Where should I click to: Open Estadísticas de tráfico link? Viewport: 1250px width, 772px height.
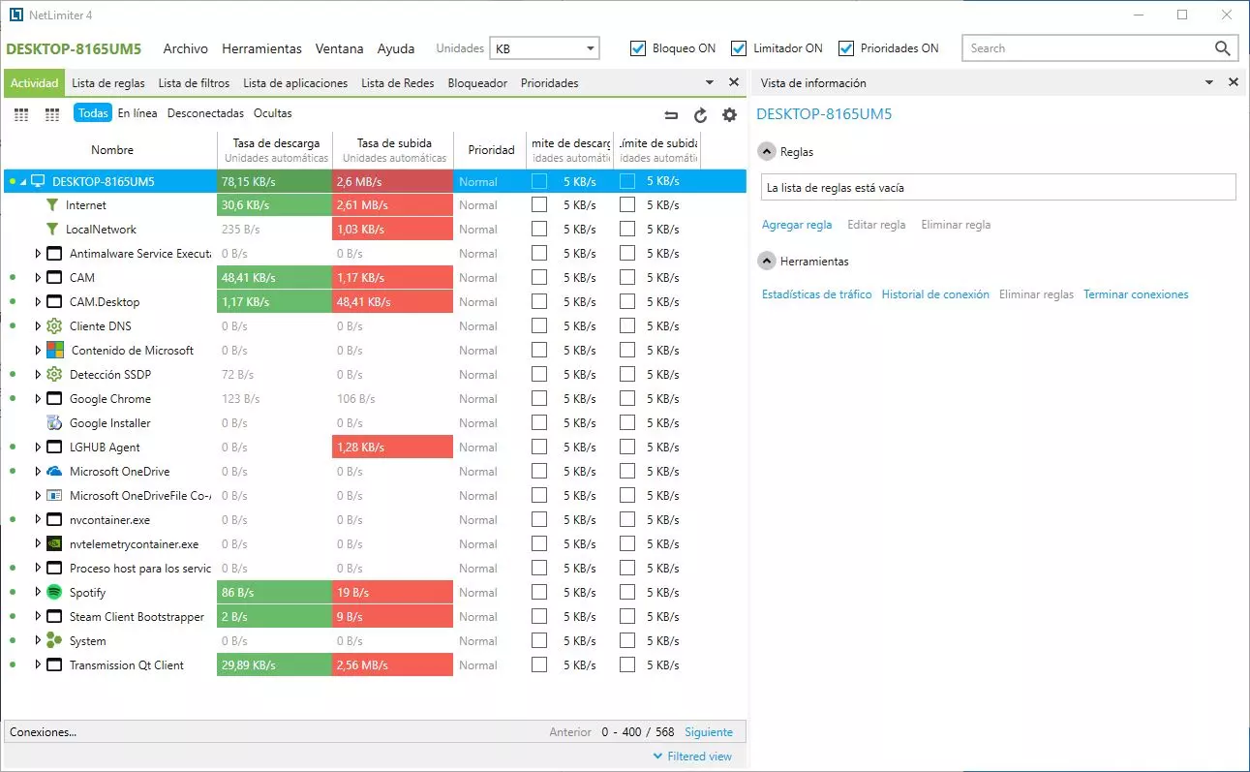click(816, 294)
